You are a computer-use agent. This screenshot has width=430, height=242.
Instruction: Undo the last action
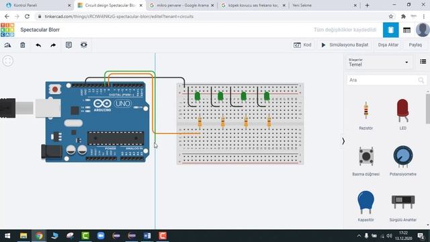pos(38,45)
